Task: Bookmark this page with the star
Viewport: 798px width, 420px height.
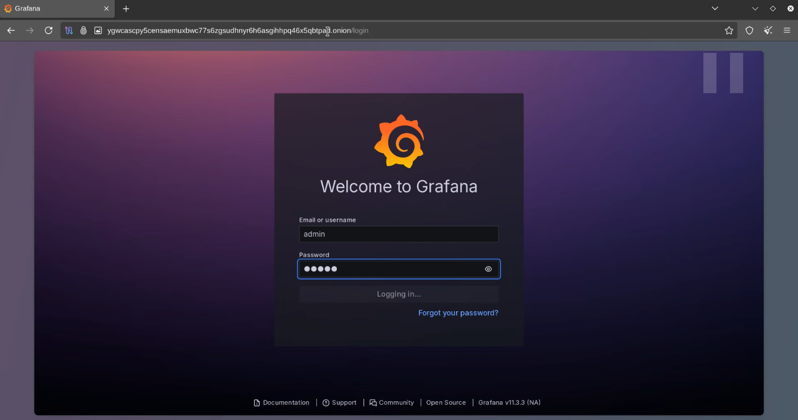Action: tap(729, 31)
